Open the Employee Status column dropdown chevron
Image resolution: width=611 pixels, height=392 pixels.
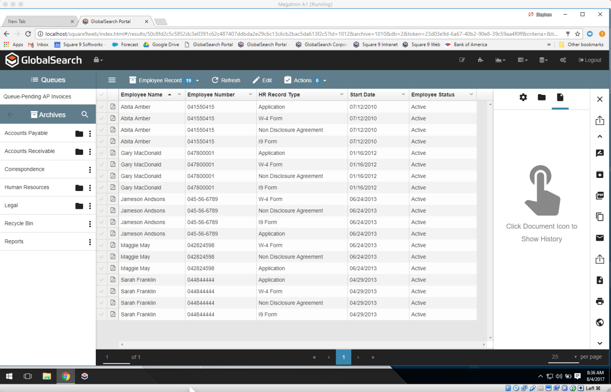pos(471,94)
